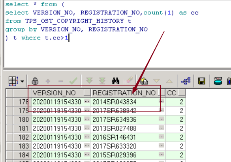Image resolution: width=231 pixels, height=162 pixels.
Task: Open ellipsis editor for 2016SR146431 cell
Action: 162,137
